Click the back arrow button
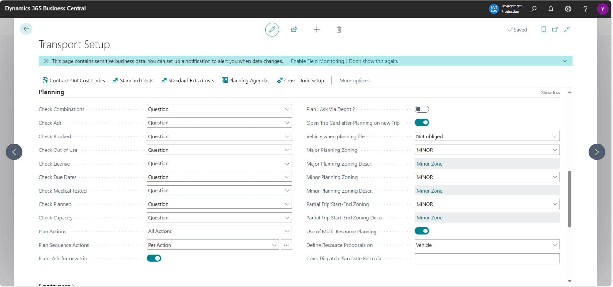Image resolution: width=613 pixels, height=287 pixels. (x=26, y=29)
